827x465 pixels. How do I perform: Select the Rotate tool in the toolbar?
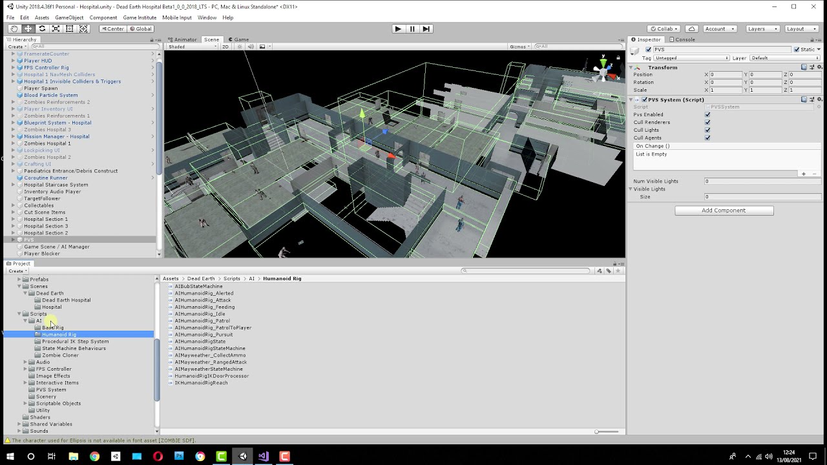click(x=42, y=28)
